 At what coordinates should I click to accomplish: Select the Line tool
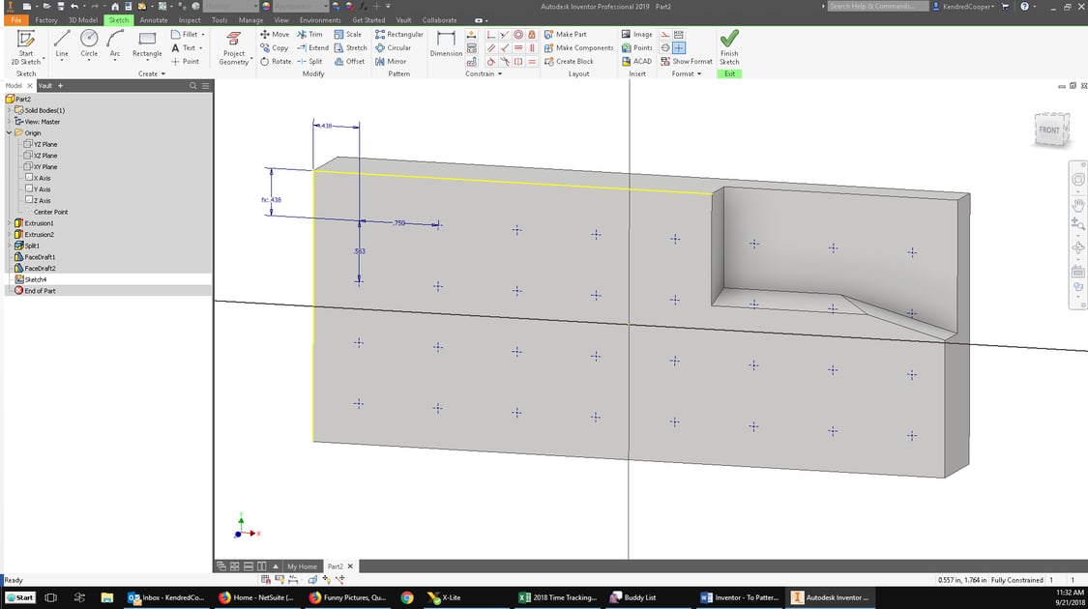(62, 43)
